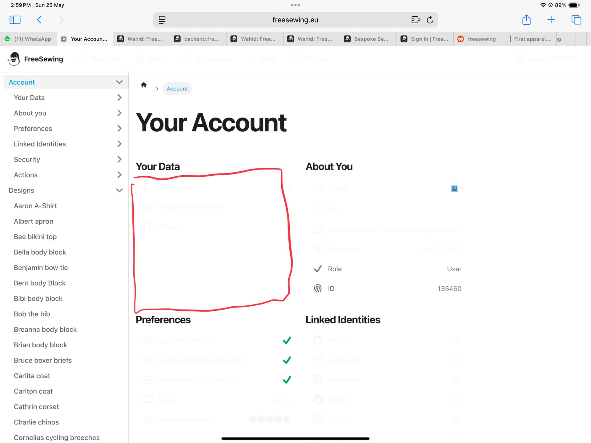Click the home breadcrumb icon
Viewport: 591px width, 443px height.
tap(144, 85)
